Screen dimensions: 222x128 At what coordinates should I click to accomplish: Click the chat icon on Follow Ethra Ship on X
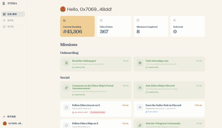coord(66,125)
